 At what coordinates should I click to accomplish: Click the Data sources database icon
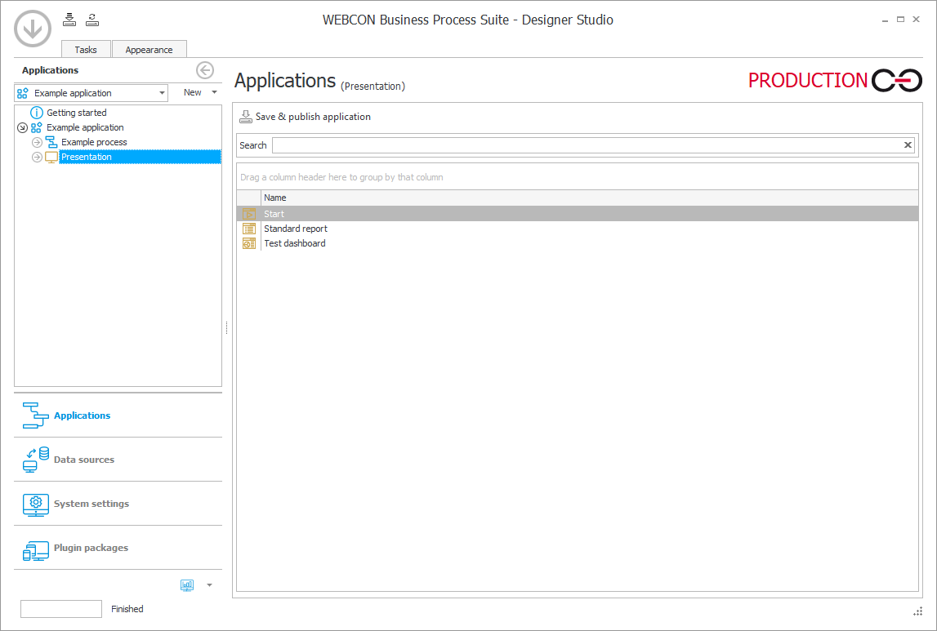(x=35, y=460)
